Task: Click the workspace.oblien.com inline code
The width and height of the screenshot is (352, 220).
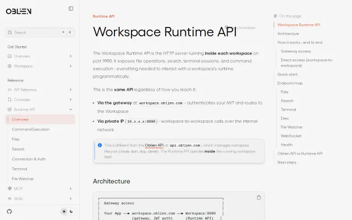Action: point(161,103)
